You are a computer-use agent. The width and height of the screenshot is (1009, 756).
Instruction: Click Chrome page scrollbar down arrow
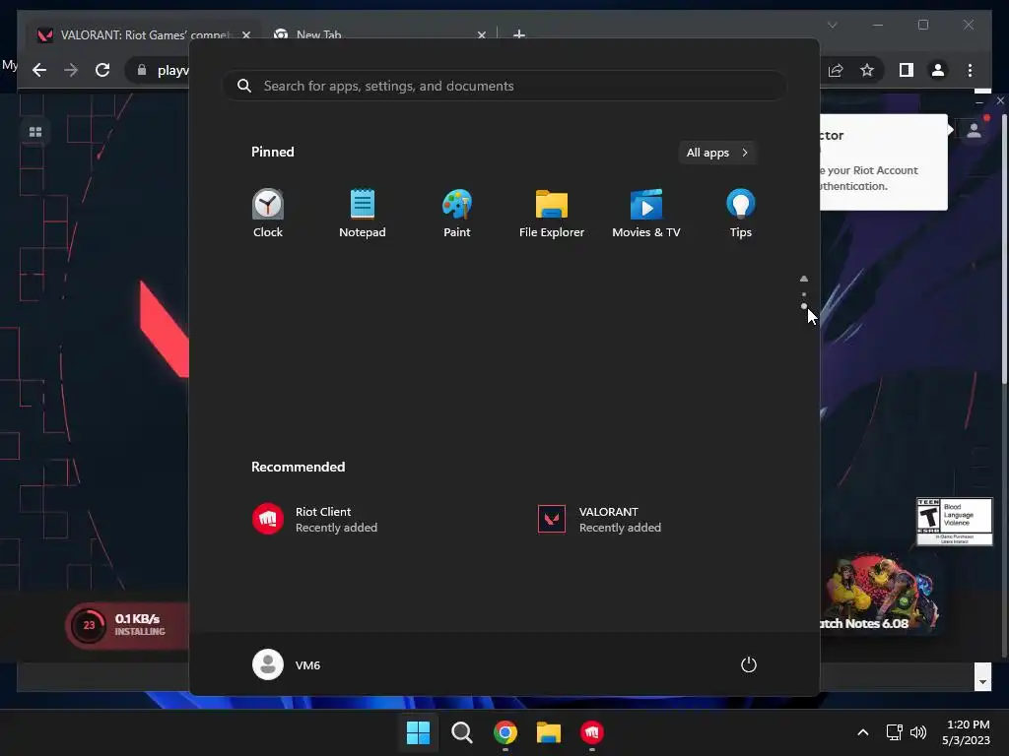(982, 681)
